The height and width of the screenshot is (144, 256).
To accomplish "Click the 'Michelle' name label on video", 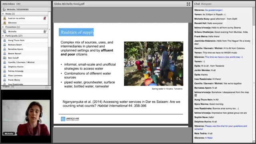I will pos(9,134).
